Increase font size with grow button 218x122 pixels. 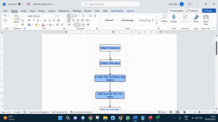pos(58,25)
